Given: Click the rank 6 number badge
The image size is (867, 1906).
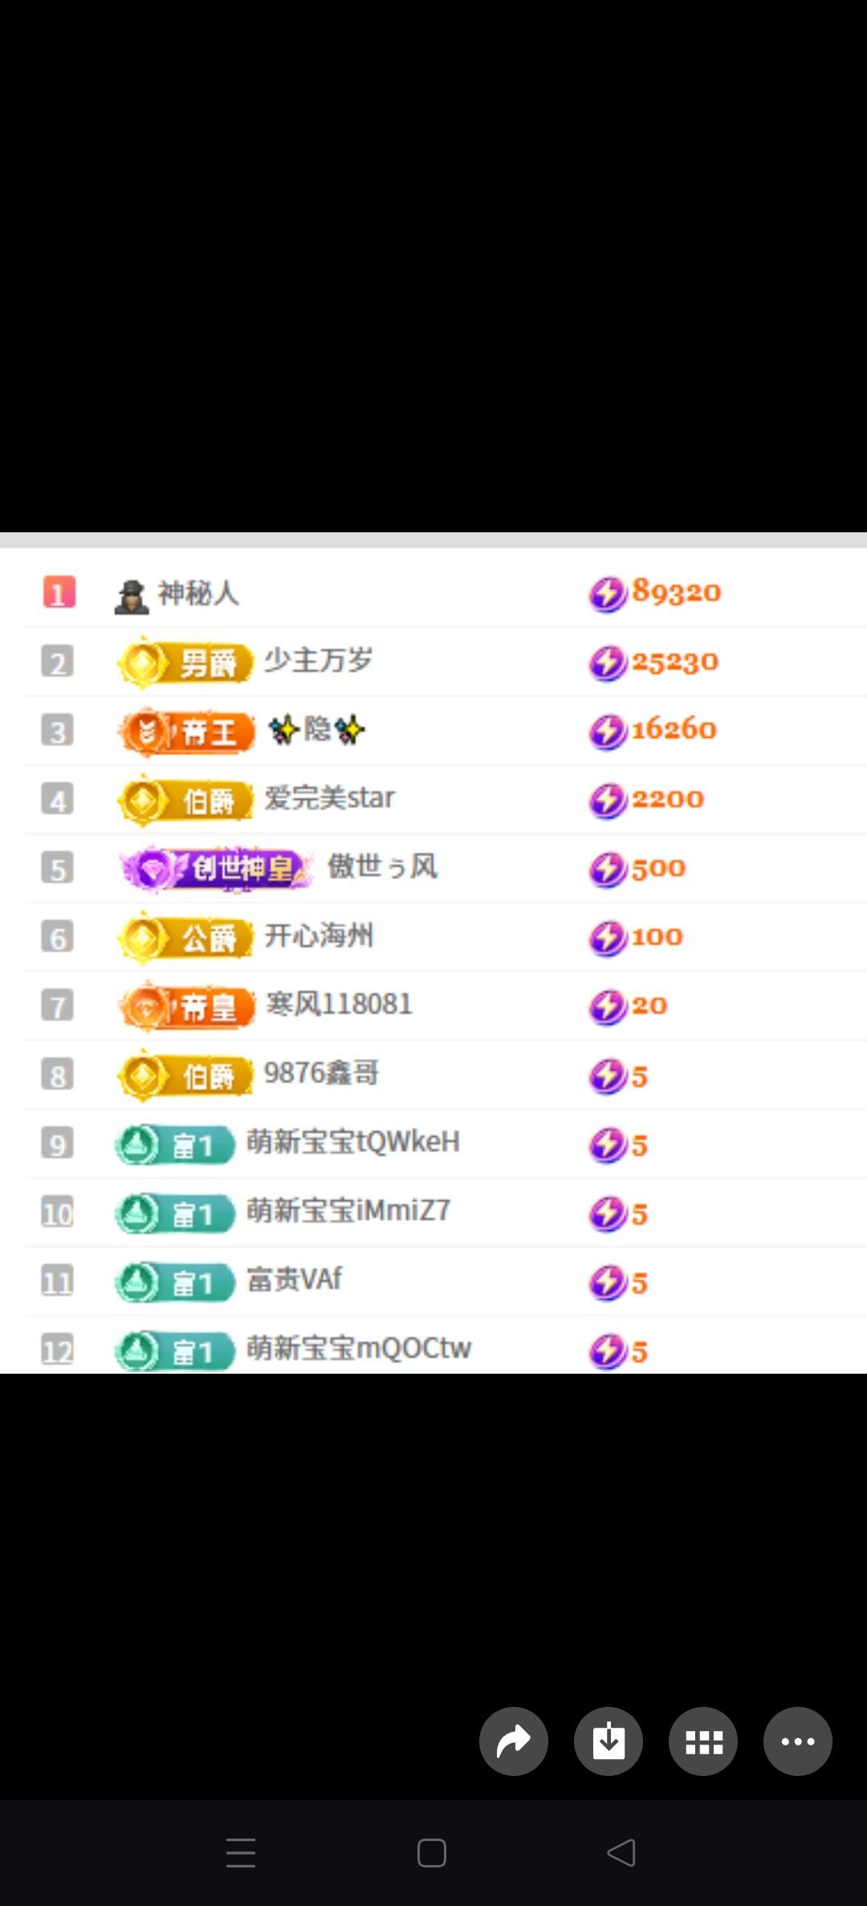Looking at the screenshot, I should point(58,937).
